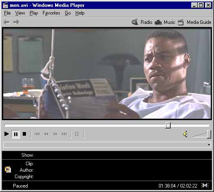
Task: Open the Radio link
Action: [x=146, y=22]
